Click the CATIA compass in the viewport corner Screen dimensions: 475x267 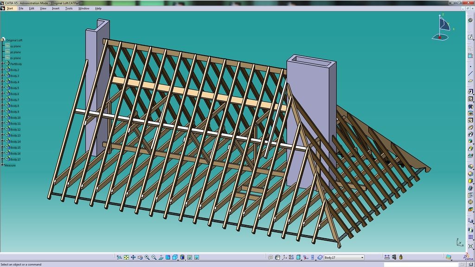[442, 27]
